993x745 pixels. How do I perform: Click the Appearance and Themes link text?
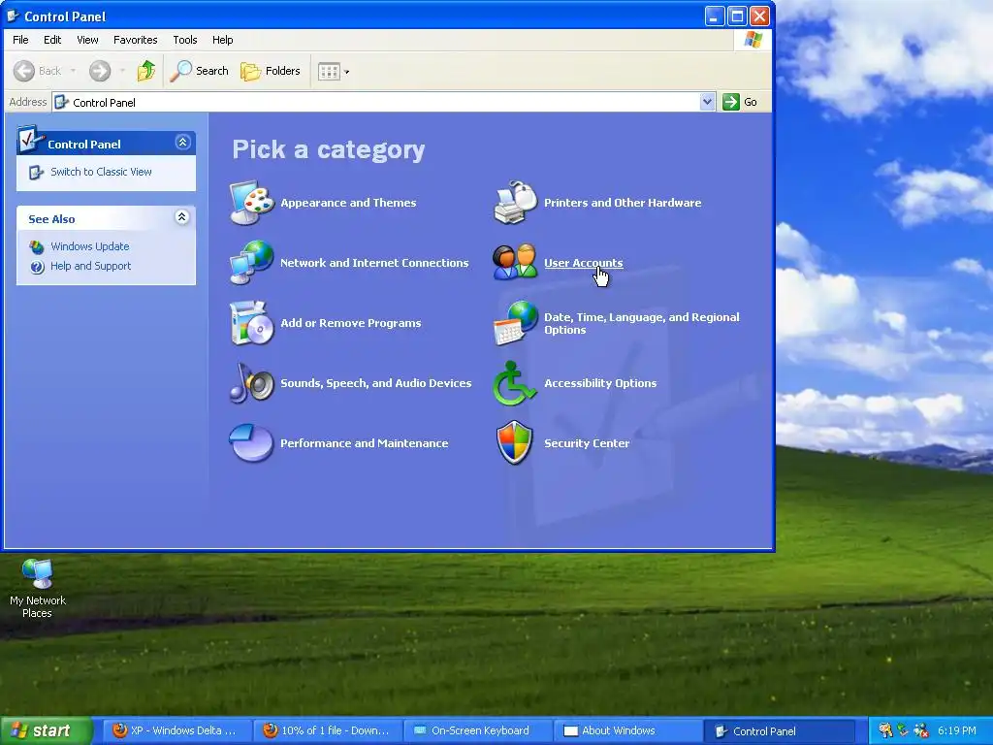(x=348, y=203)
